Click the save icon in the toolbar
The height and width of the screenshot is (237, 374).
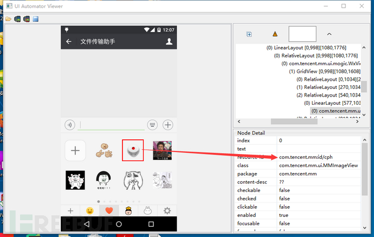(x=36, y=19)
